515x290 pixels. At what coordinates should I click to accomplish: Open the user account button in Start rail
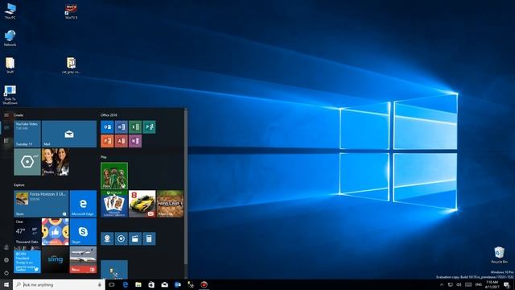click(x=6, y=247)
